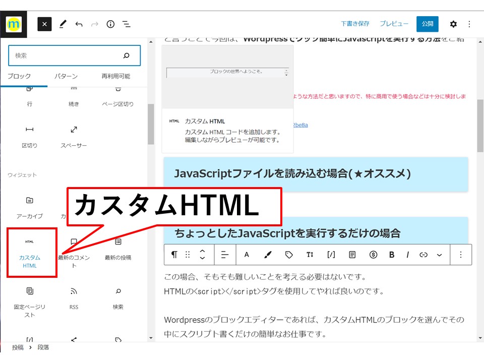Click the 投稿 breadcrumb
This screenshot has height=363, width=484.
(18, 347)
